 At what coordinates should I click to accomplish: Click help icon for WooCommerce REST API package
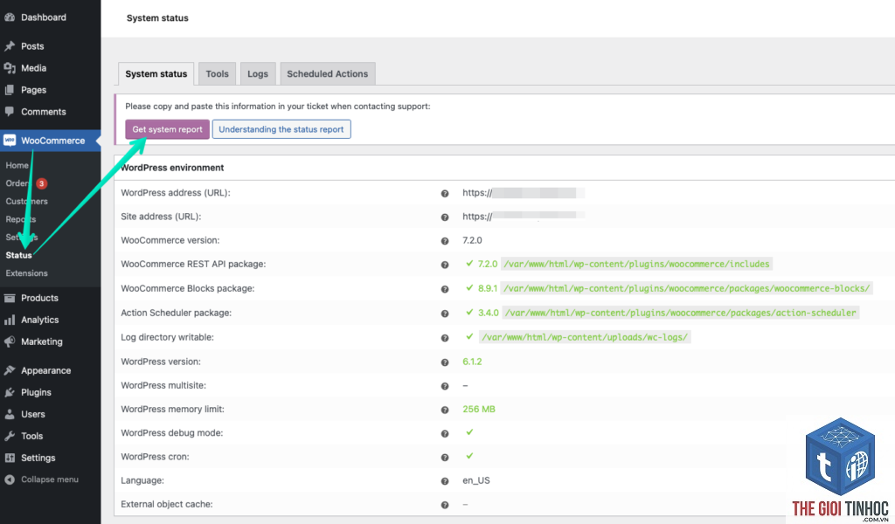445,265
